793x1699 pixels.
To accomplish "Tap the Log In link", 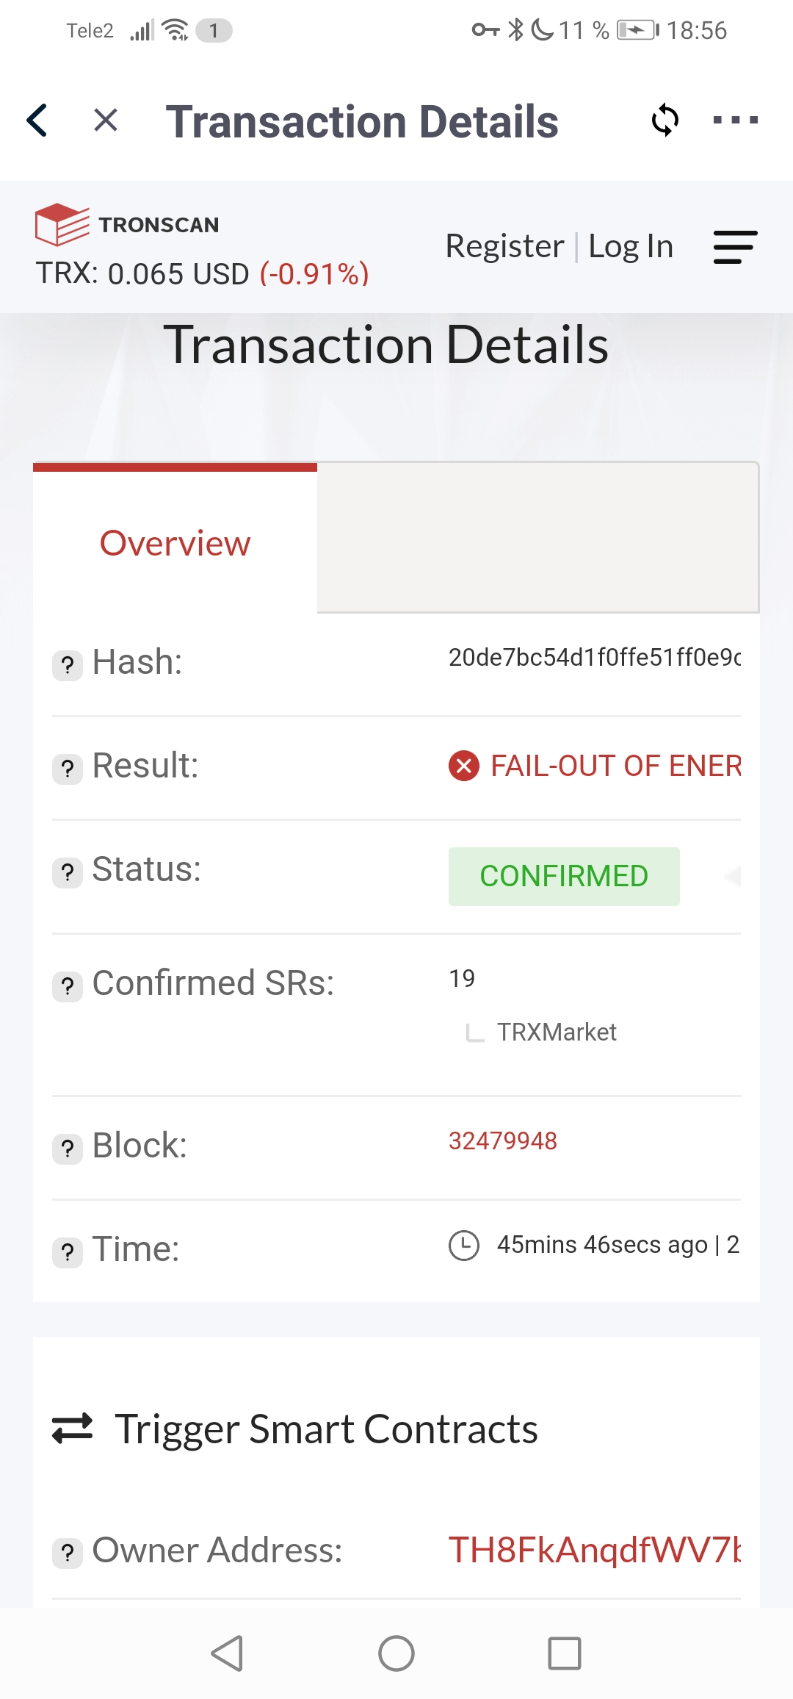I will 631,246.
